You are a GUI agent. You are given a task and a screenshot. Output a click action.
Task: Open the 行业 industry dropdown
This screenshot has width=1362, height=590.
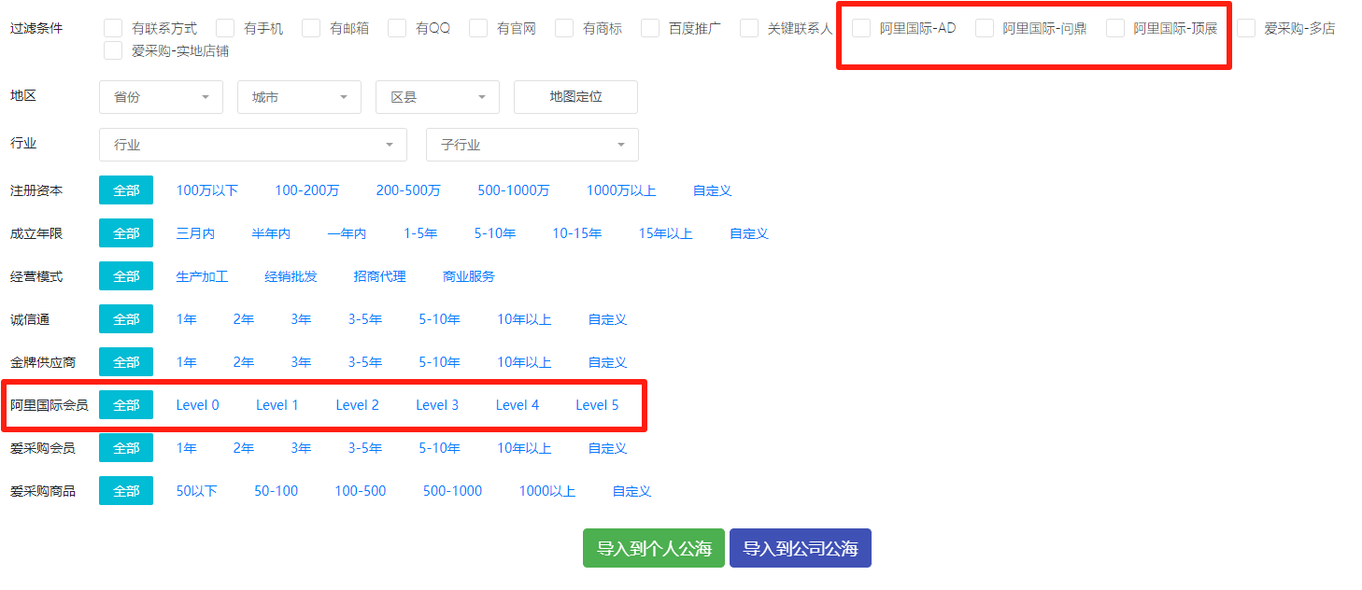[x=253, y=145]
